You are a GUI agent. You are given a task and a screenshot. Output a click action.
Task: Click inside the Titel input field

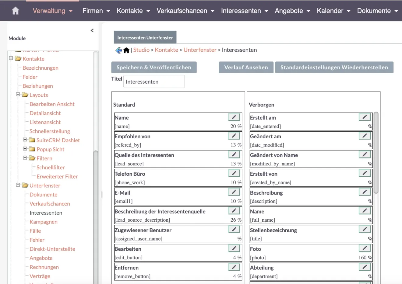pos(153,81)
